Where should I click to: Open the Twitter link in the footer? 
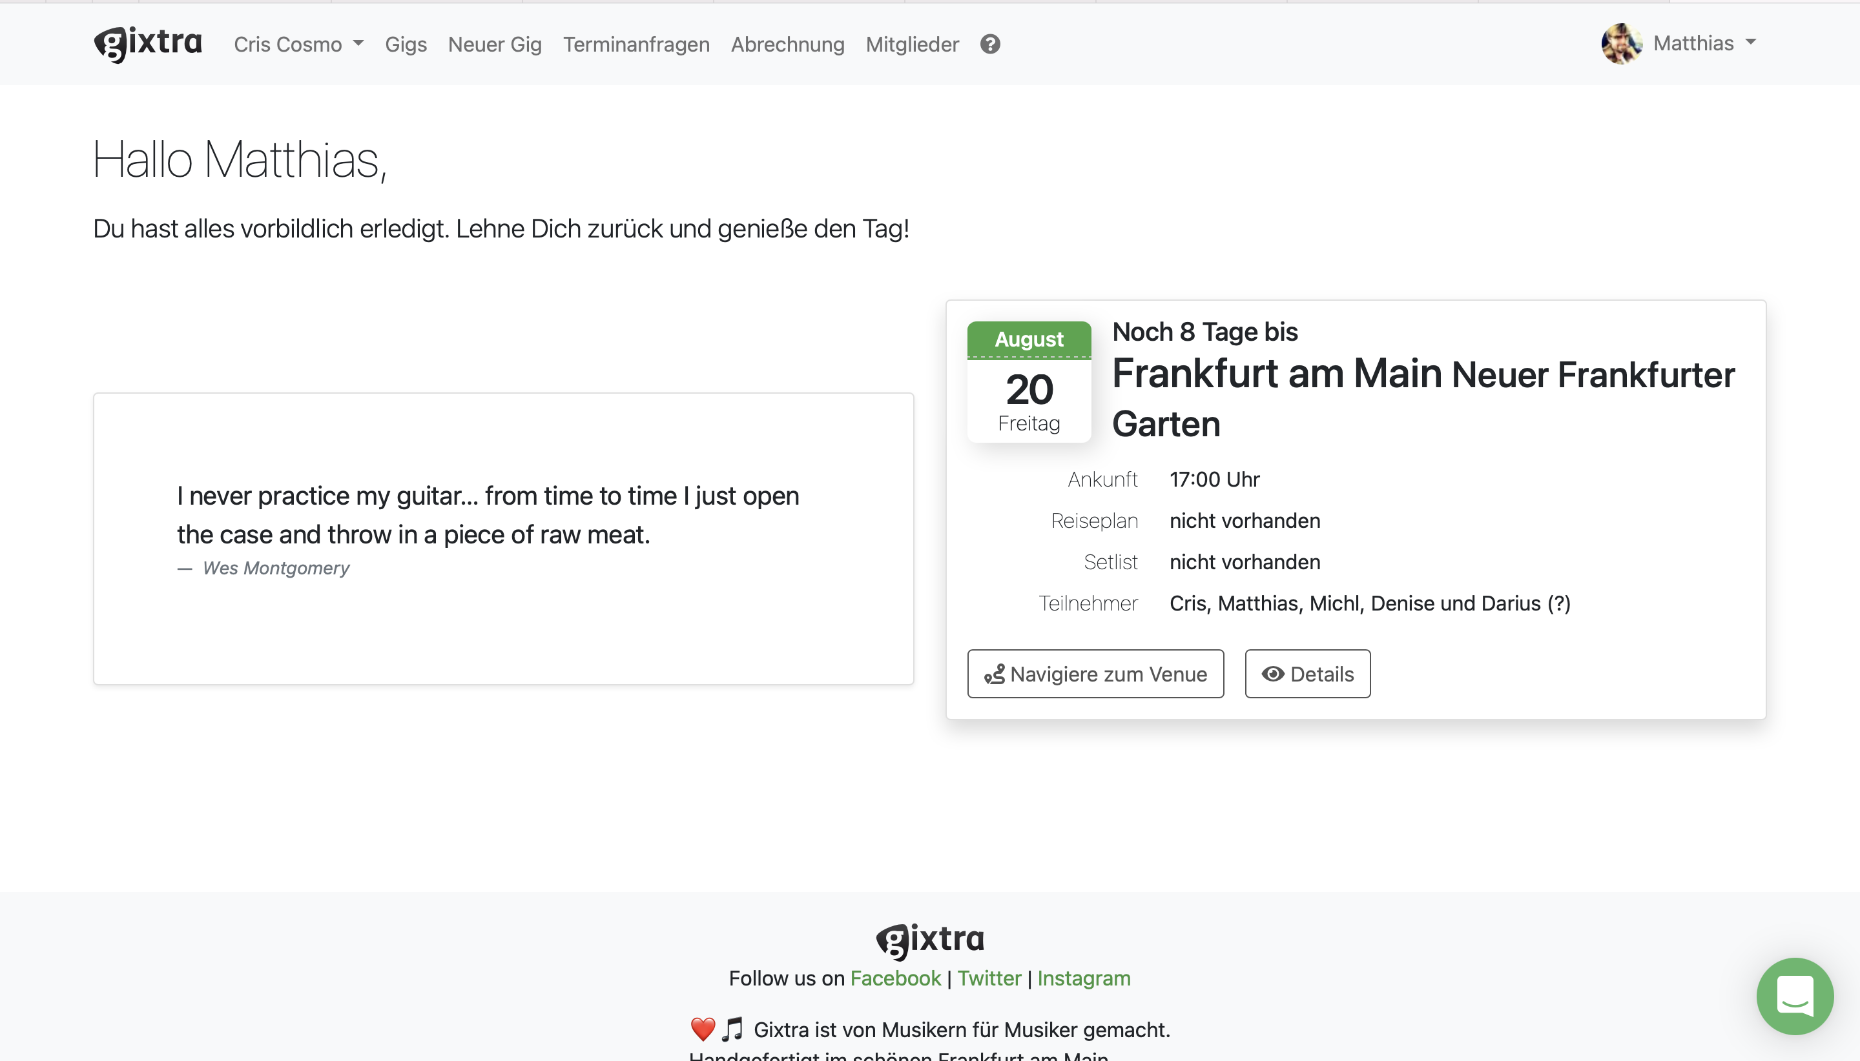coord(989,978)
